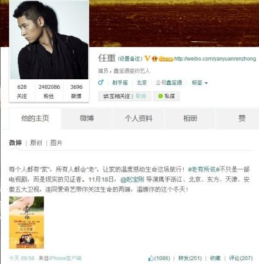The width and height of the screenshot is (259, 264).
Task: Click the green 私信 message icon
Action: coord(161,96)
